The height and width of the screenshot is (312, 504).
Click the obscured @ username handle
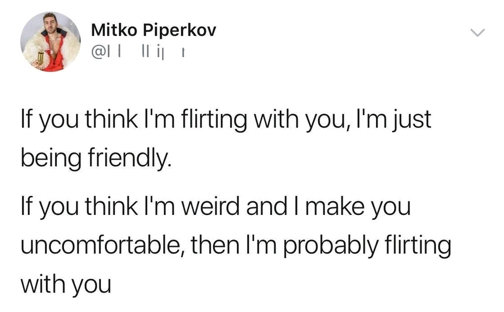click(x=137, y=51)
